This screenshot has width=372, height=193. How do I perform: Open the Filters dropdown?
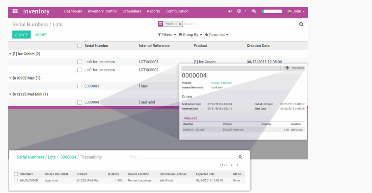click(x=167, y=35)
